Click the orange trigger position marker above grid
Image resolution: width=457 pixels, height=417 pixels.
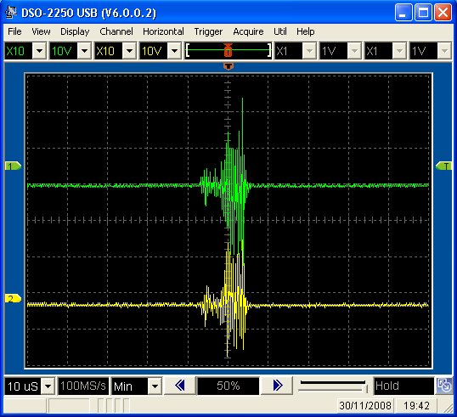(x=228, y=66)
